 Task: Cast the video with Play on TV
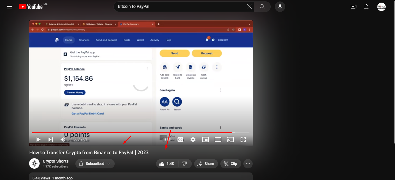point(231,140)
